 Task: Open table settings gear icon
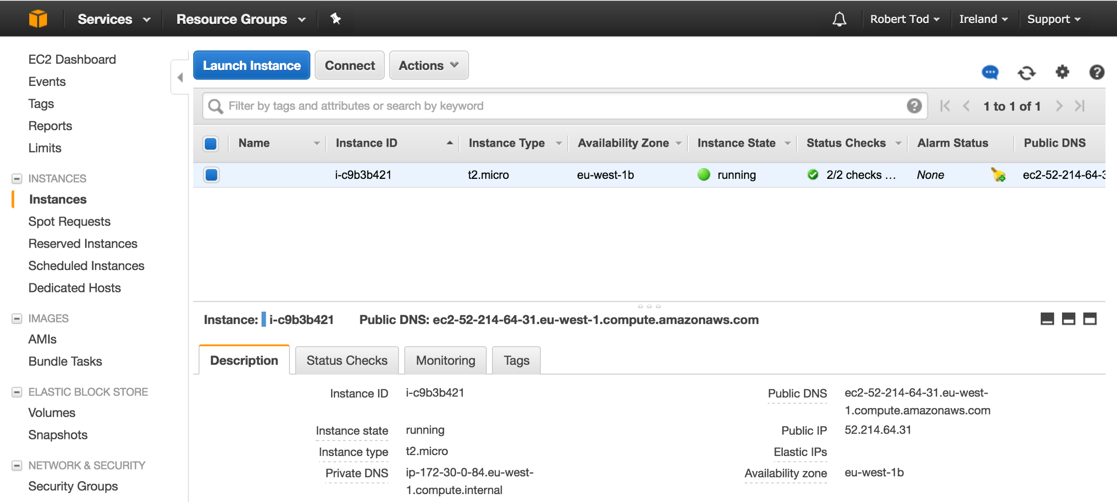1062,72
